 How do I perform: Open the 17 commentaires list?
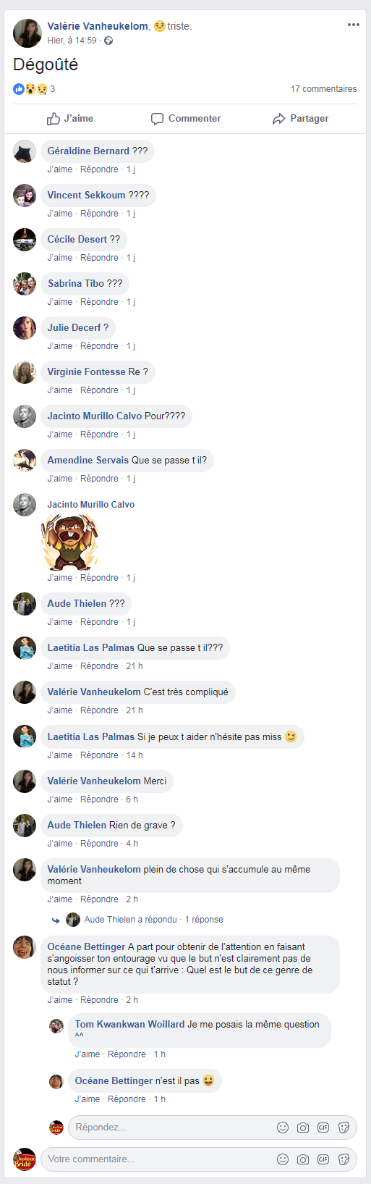(x=323, y=89)
